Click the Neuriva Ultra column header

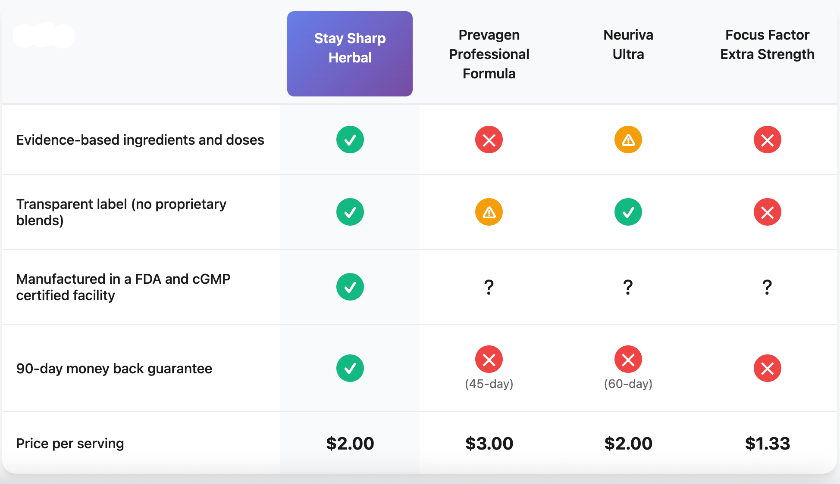[x=628, y=44]
